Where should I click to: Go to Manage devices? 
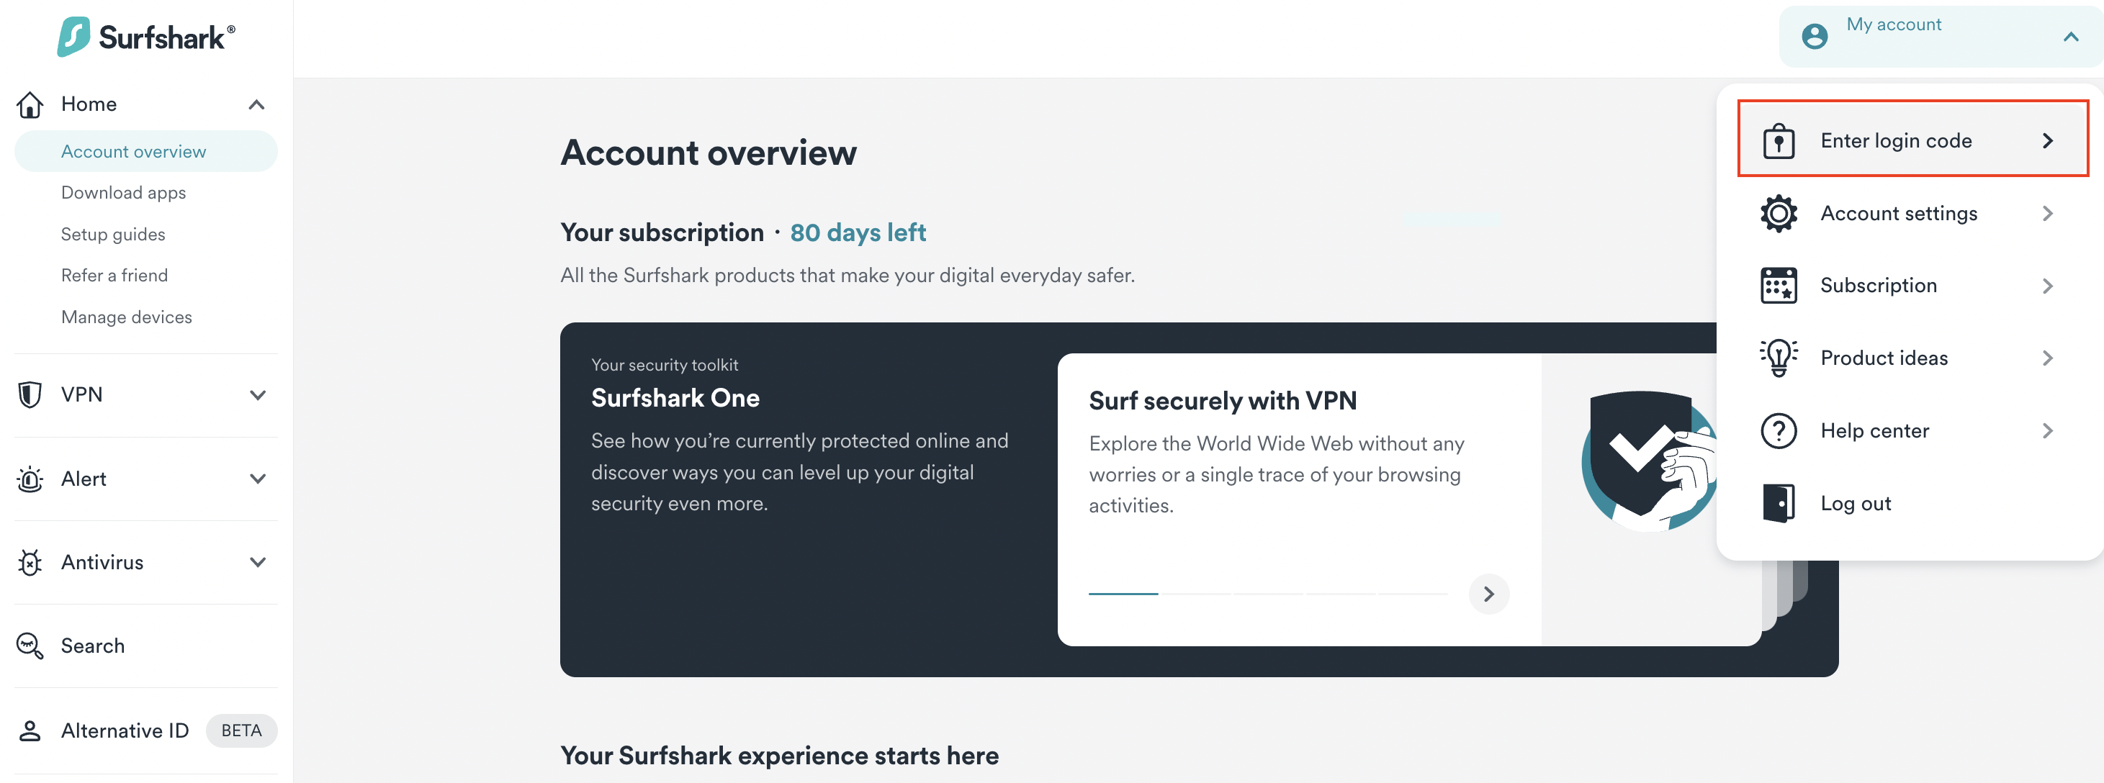127,317
